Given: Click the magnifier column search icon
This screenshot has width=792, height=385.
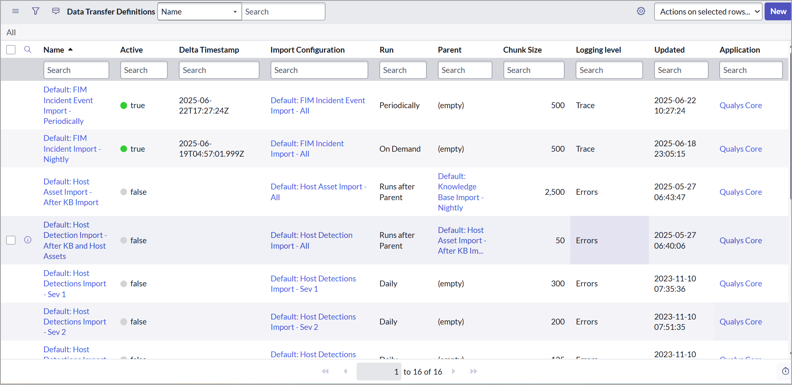Looking at the screenshot, I should click(x=28, y=50).
